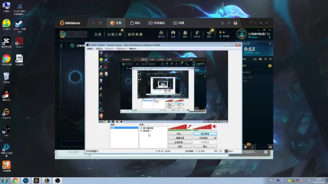328x184 pixels.
Task: Go back with WeGame back arrow
Action: (x=93, y=23)
